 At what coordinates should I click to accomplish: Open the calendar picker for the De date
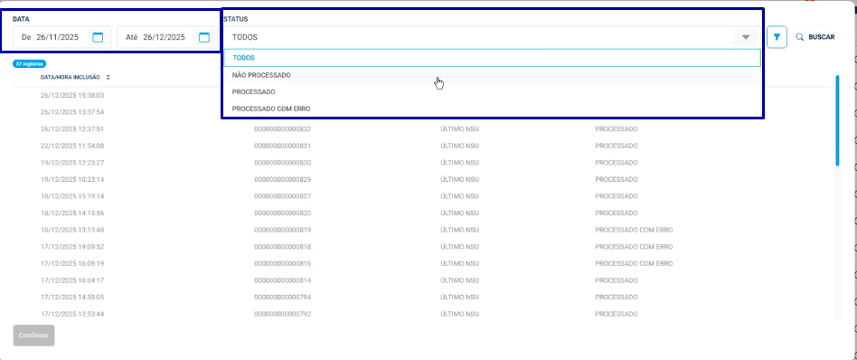[98, 37]
